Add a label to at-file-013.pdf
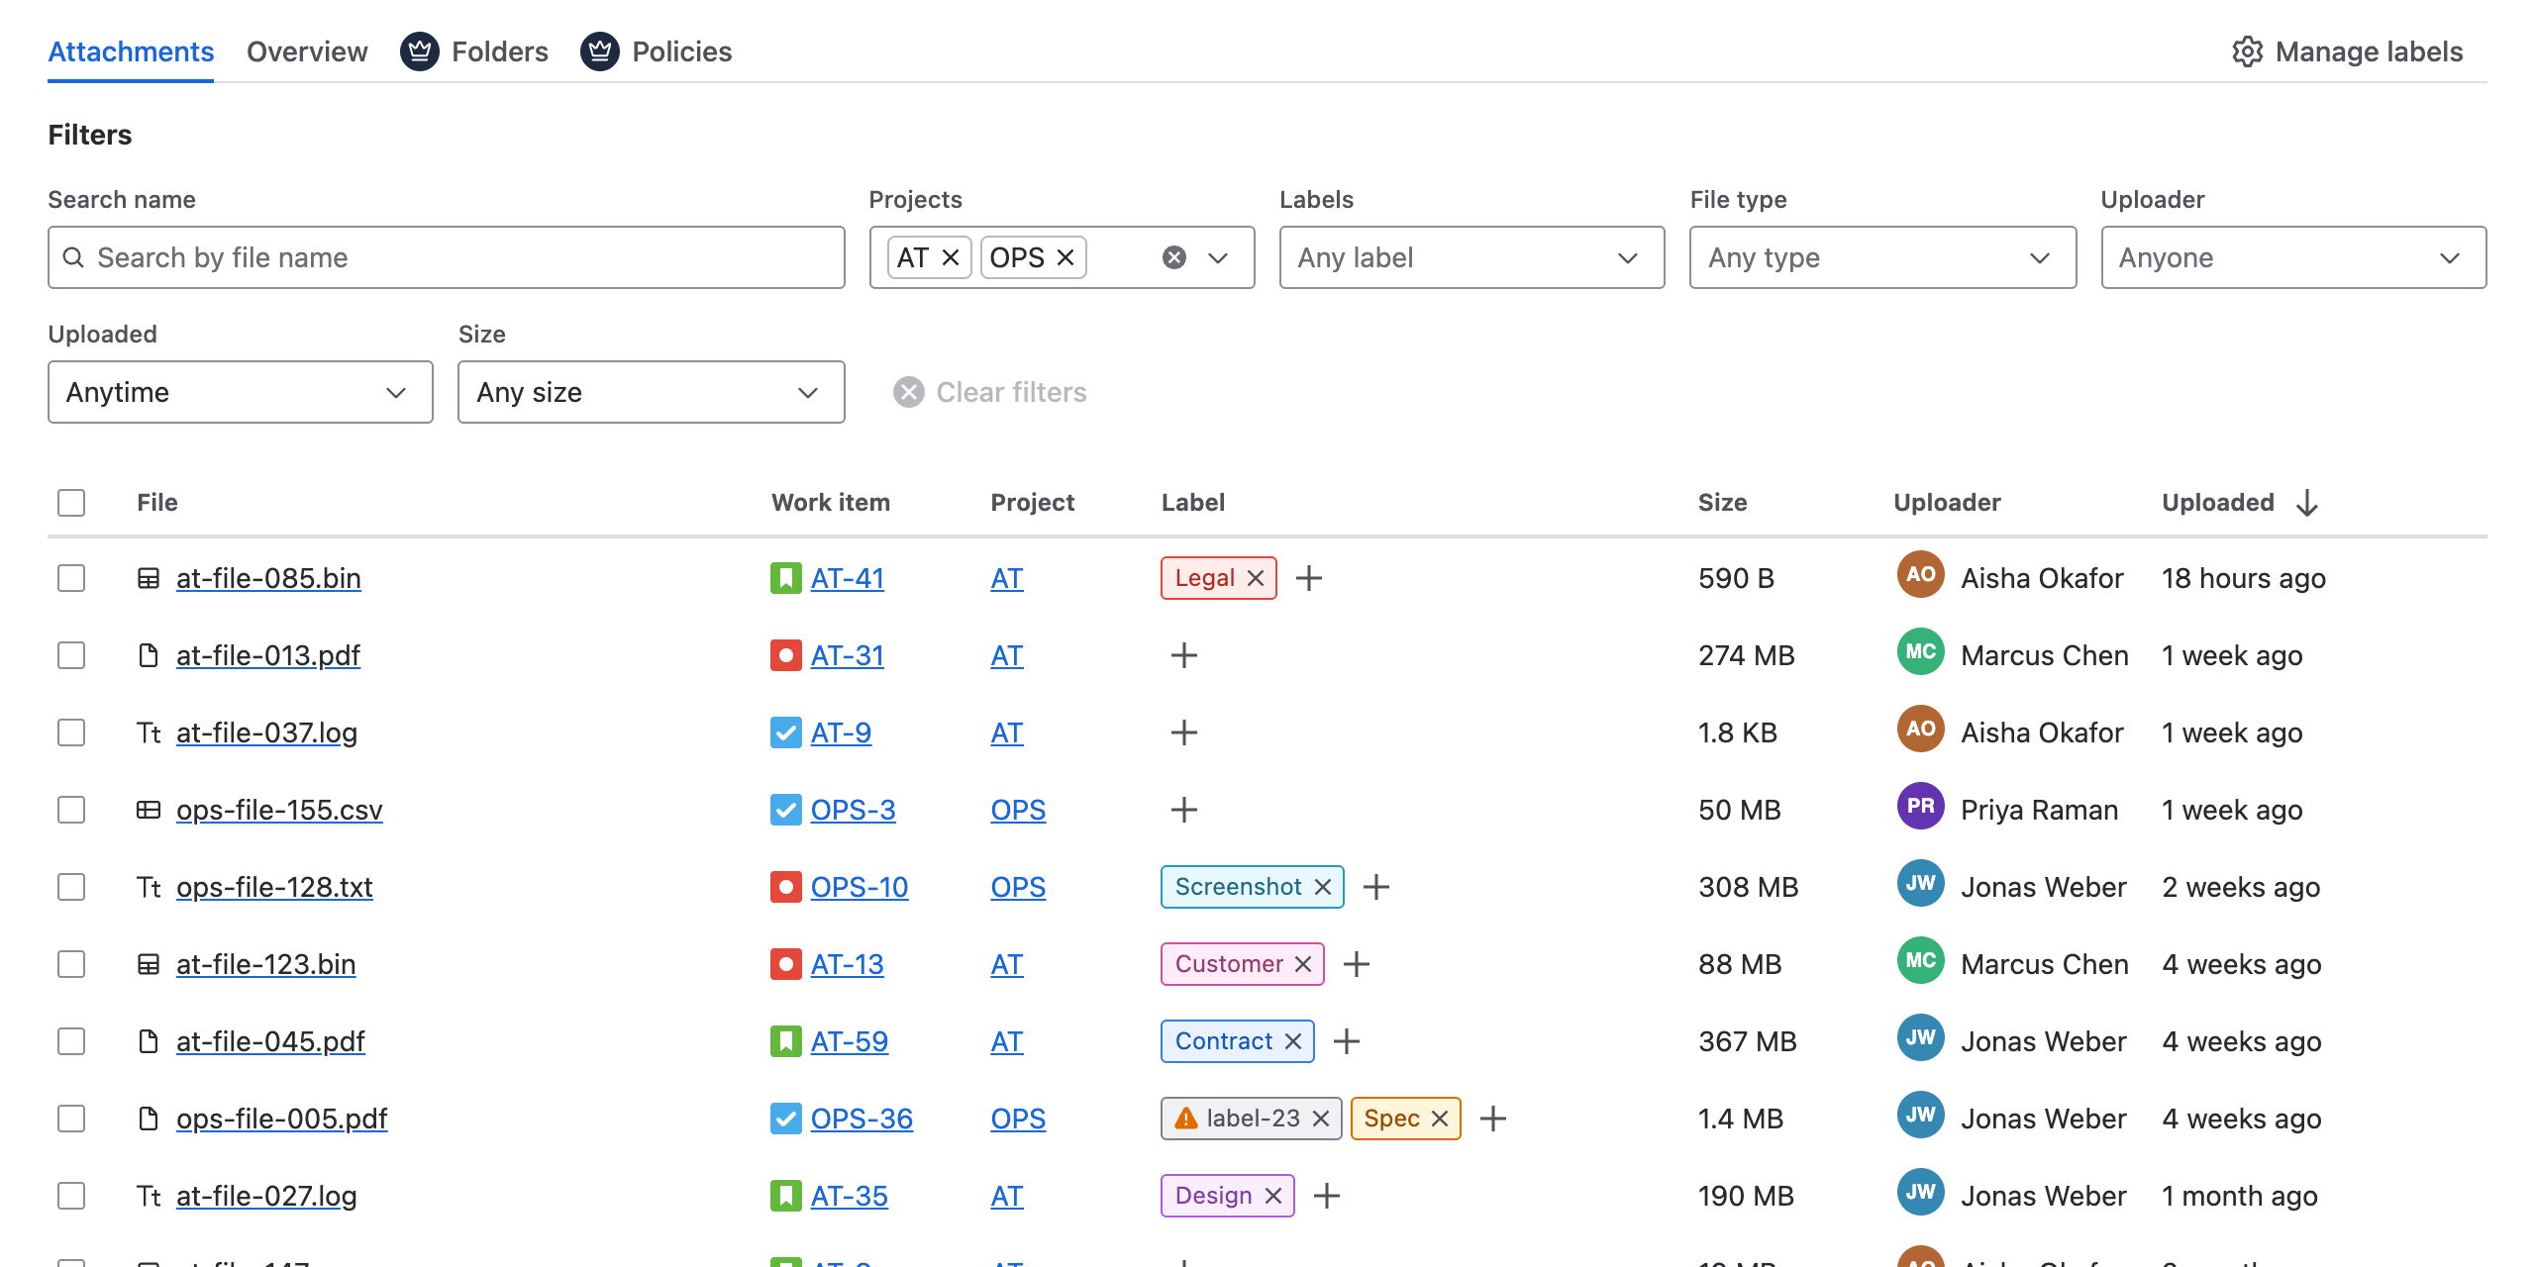 pyautogui.click(x=1184, y=655)
